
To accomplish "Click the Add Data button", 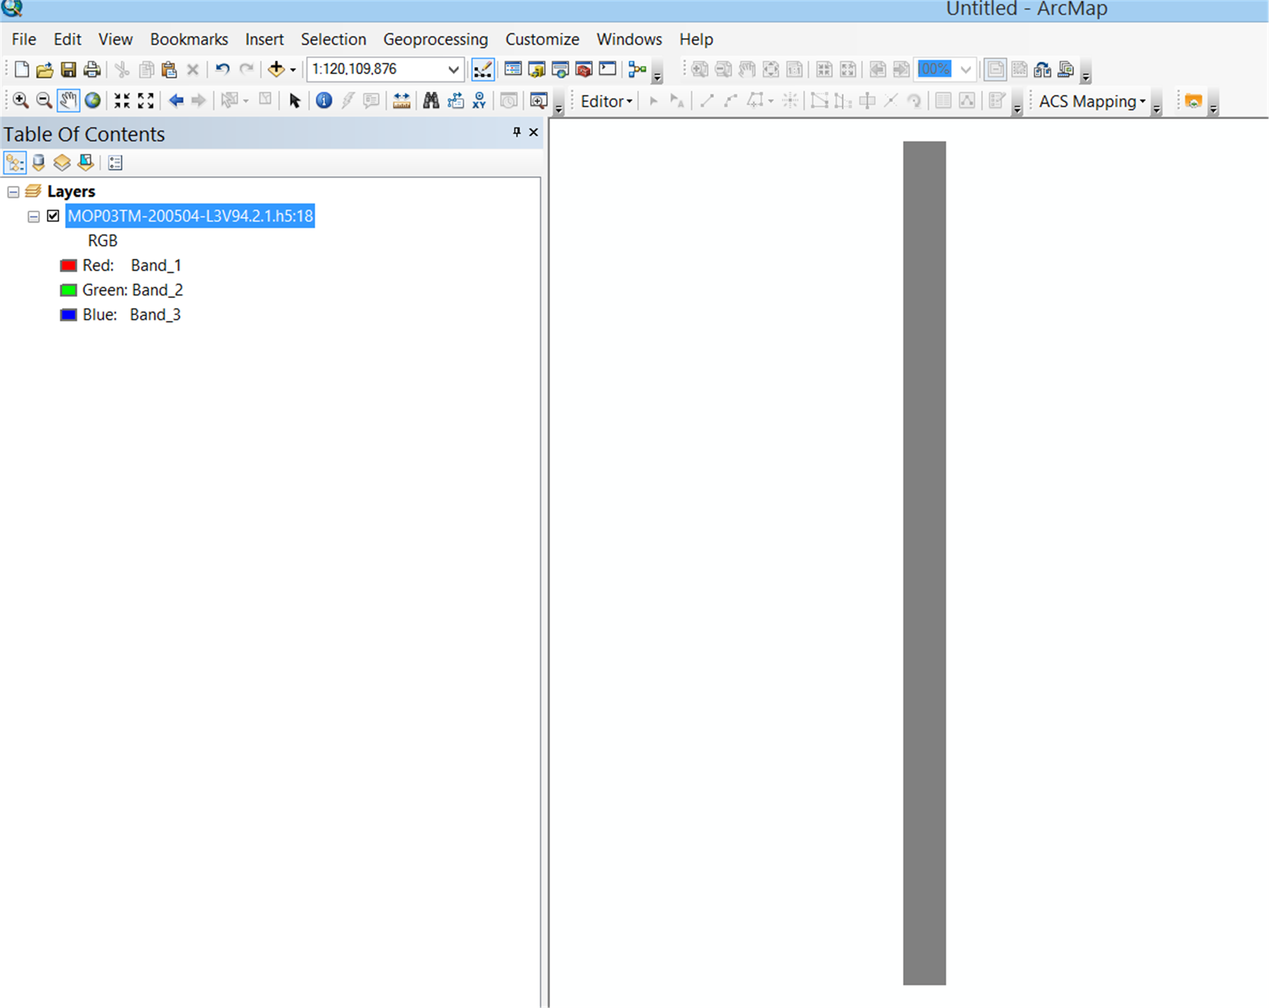I will [x=276, y=70].
